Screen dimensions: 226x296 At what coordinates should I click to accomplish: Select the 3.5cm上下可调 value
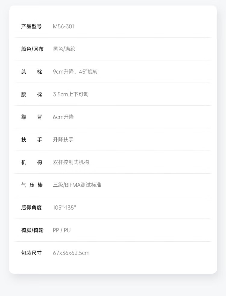click(x=71, y=94)
